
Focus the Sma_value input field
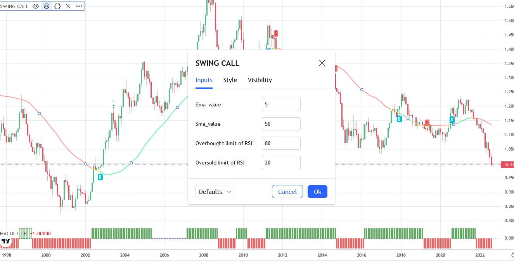pyautogui.click(x=281, y=124)
